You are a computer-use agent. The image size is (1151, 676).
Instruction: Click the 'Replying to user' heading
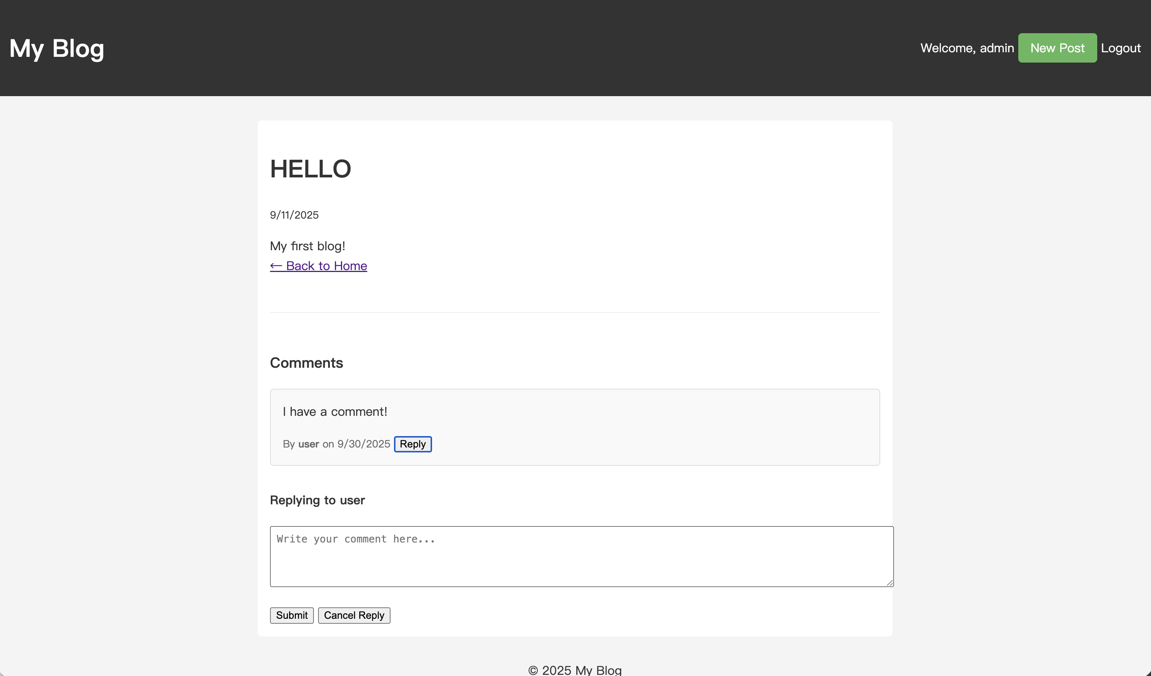pyautogui.click(x=317, y=500)
